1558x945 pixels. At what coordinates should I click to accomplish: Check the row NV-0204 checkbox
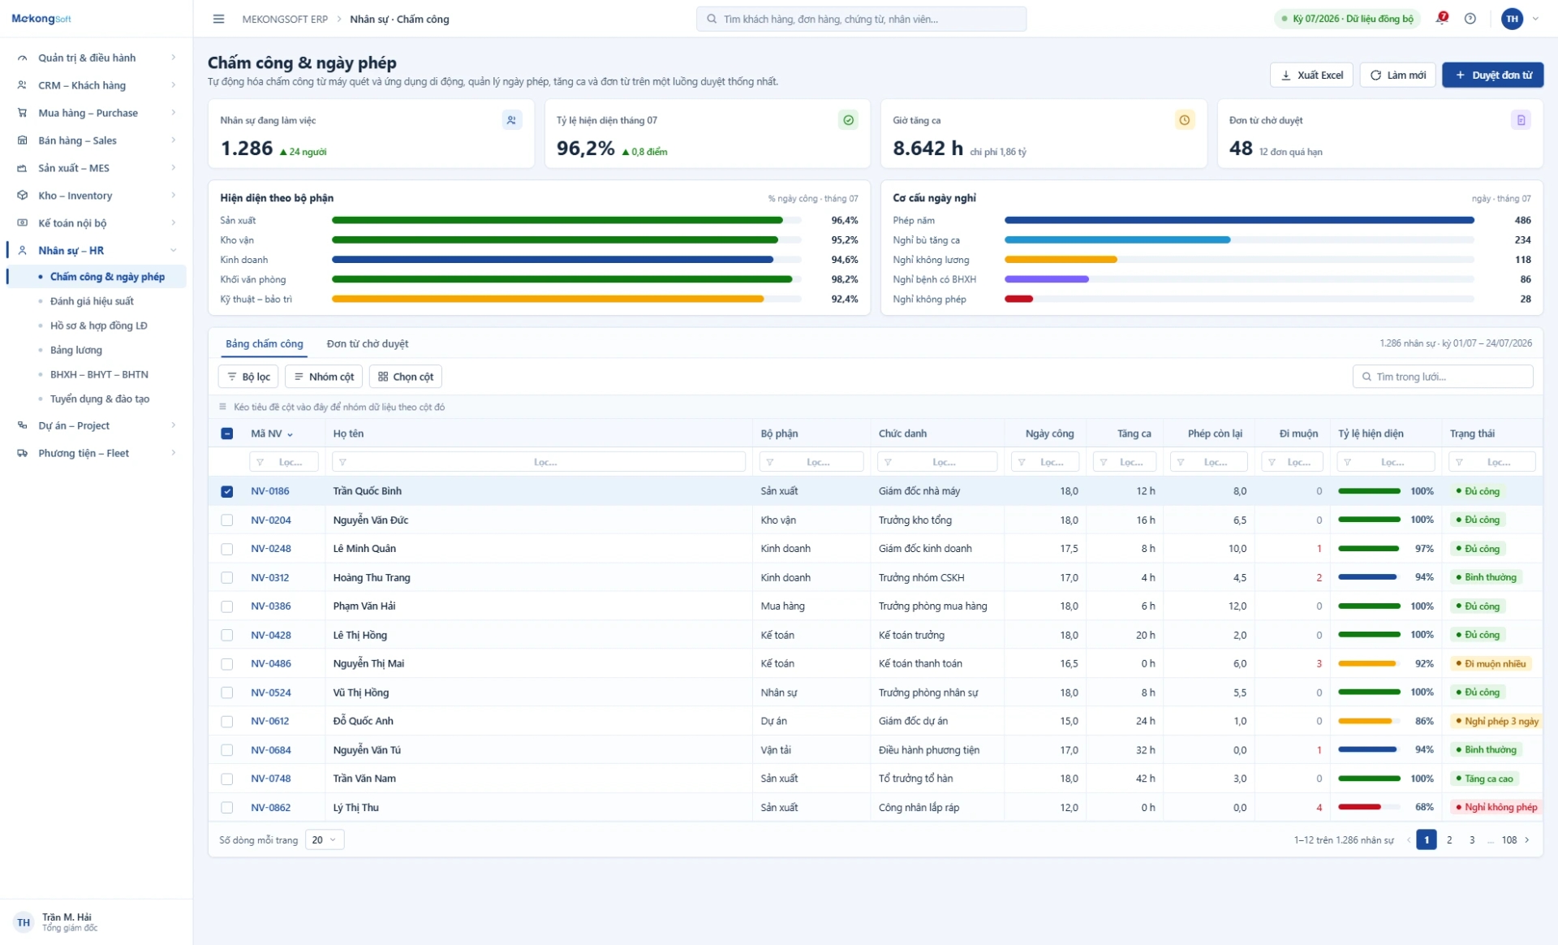227,520
